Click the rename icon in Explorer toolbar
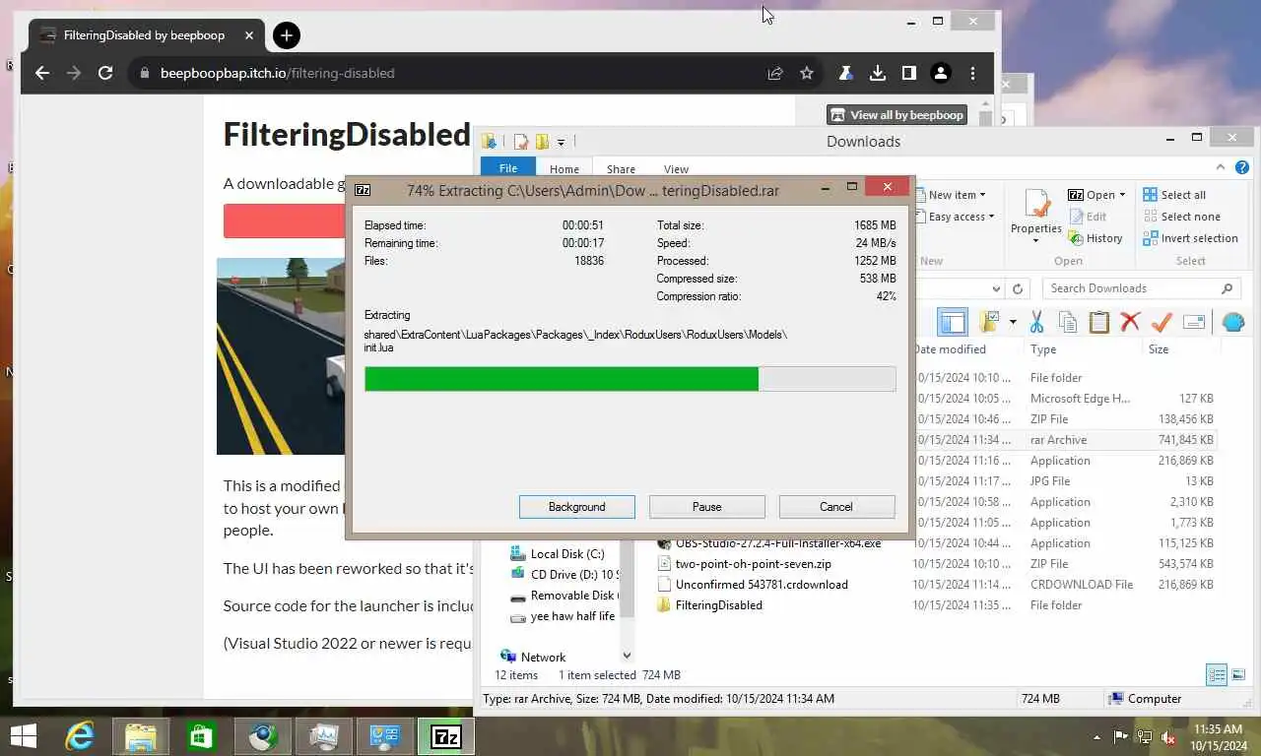Screen dimensions: 1261x756 (1194, 322)
